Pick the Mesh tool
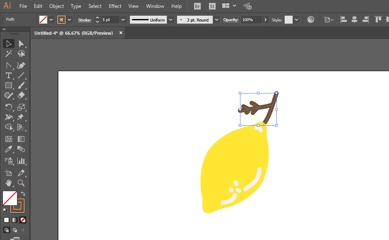This screenshot has width=389, height=240. (x=8, y=139)
